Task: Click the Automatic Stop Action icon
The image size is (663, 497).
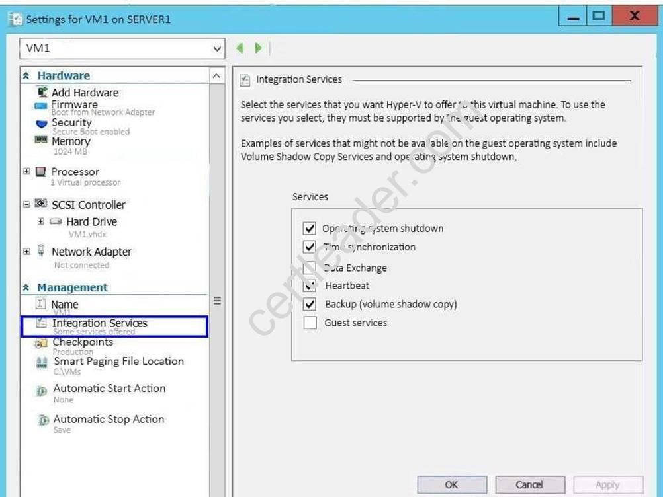Action: (43, 420)
